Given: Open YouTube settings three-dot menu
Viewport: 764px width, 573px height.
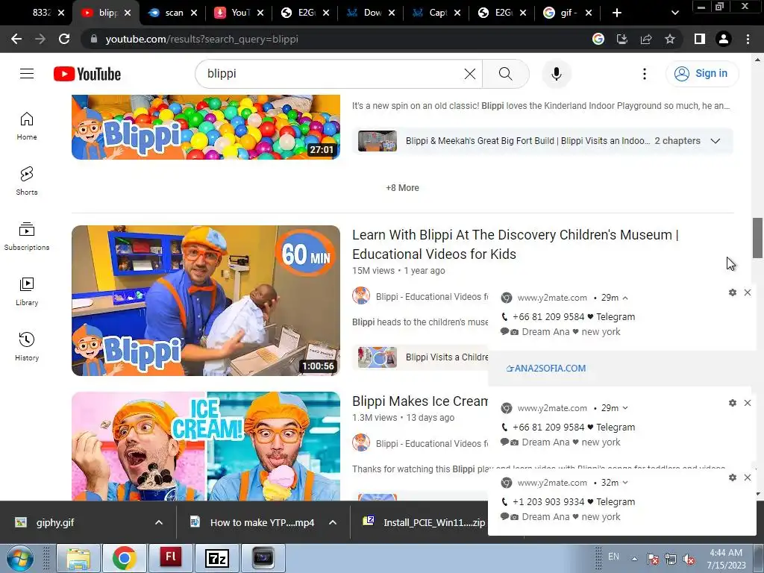Looking at the screenshot, I should click(x=644, y=74).
